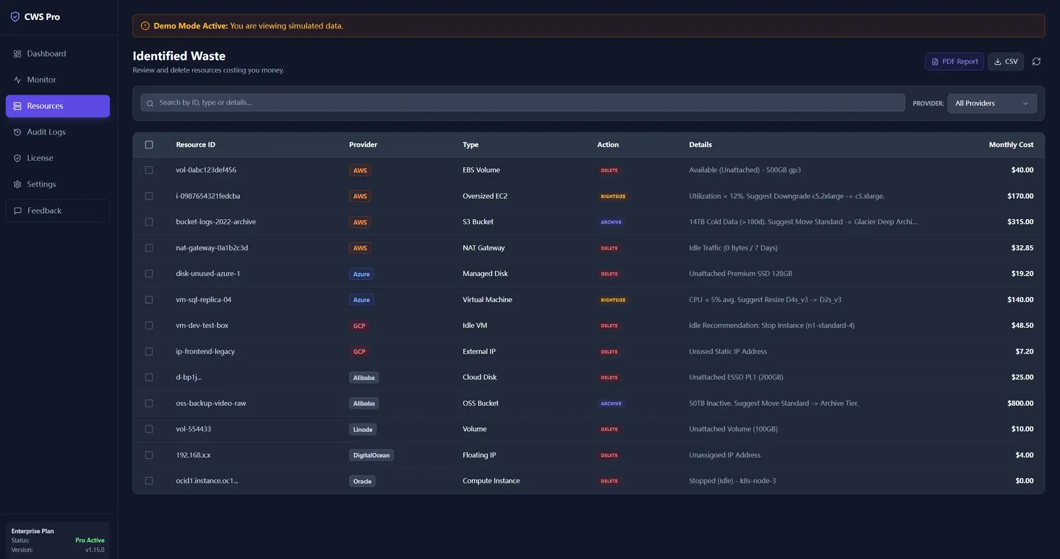Check the nat-gateway-0a1b2c3d row checkbox
This screenshot has height=559, width=1060.
pos(149,248)
